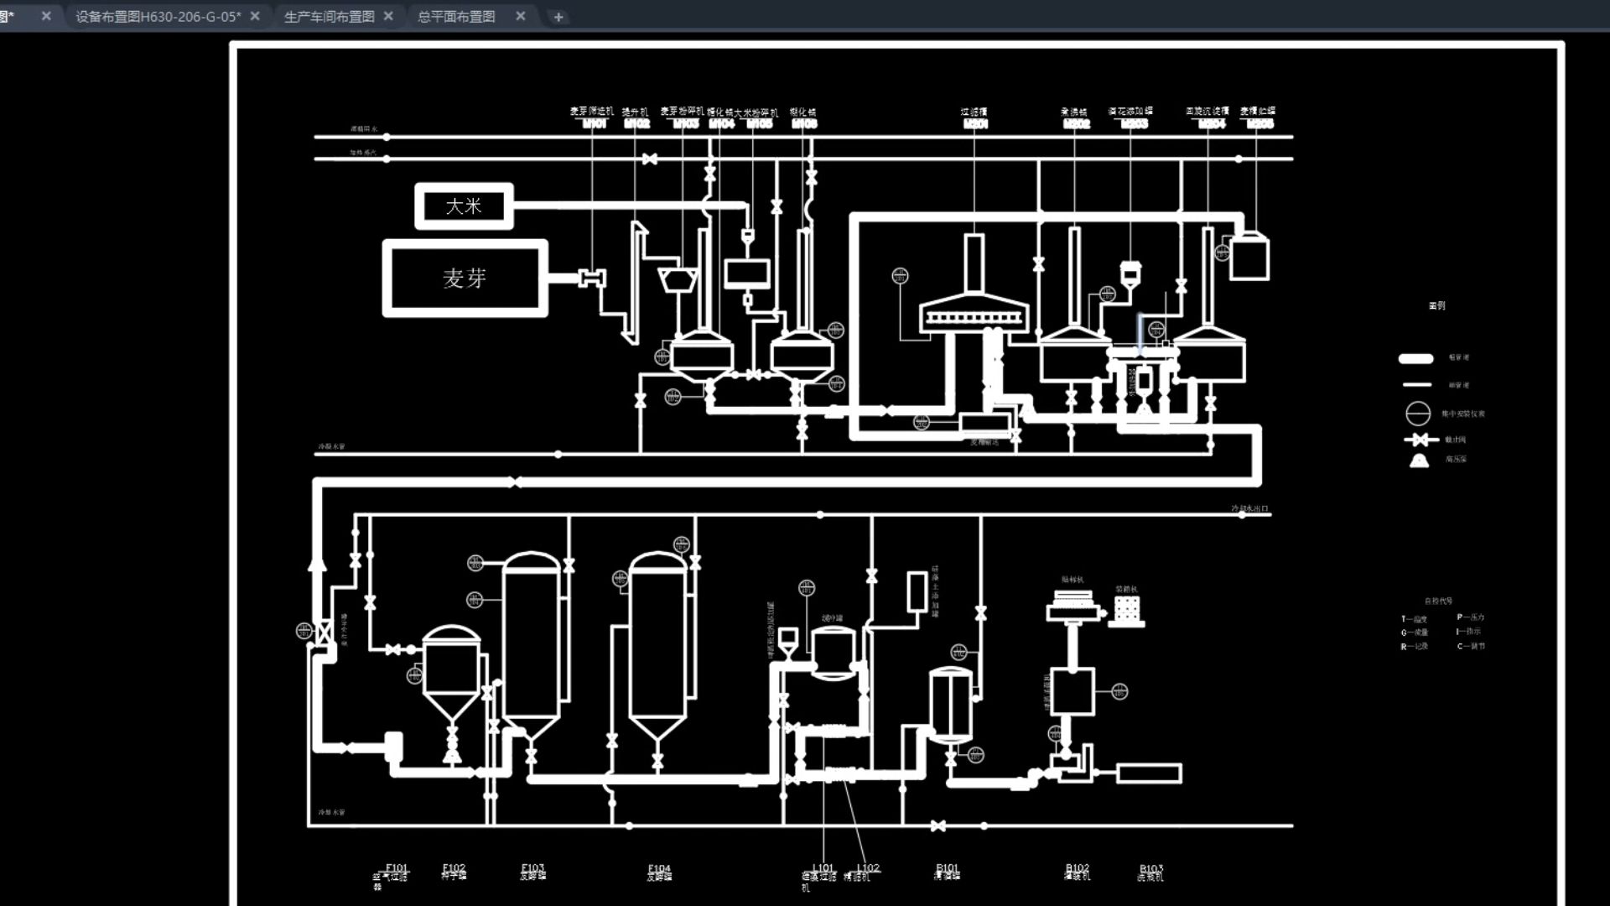
Task: Select the F102 label at drawing bottom
Action: pos(454,867)
